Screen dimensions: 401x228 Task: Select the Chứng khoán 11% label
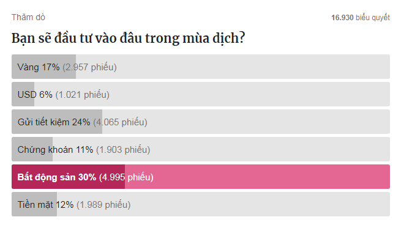pos(55,150)
